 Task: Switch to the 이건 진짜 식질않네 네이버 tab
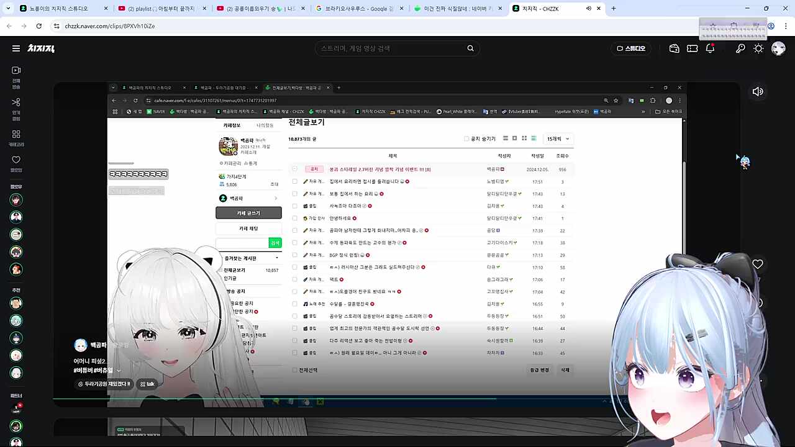click(x=458, y=9)
